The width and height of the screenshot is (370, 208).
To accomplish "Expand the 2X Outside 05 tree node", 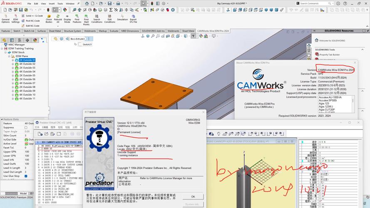I will (x=13, y=75).
